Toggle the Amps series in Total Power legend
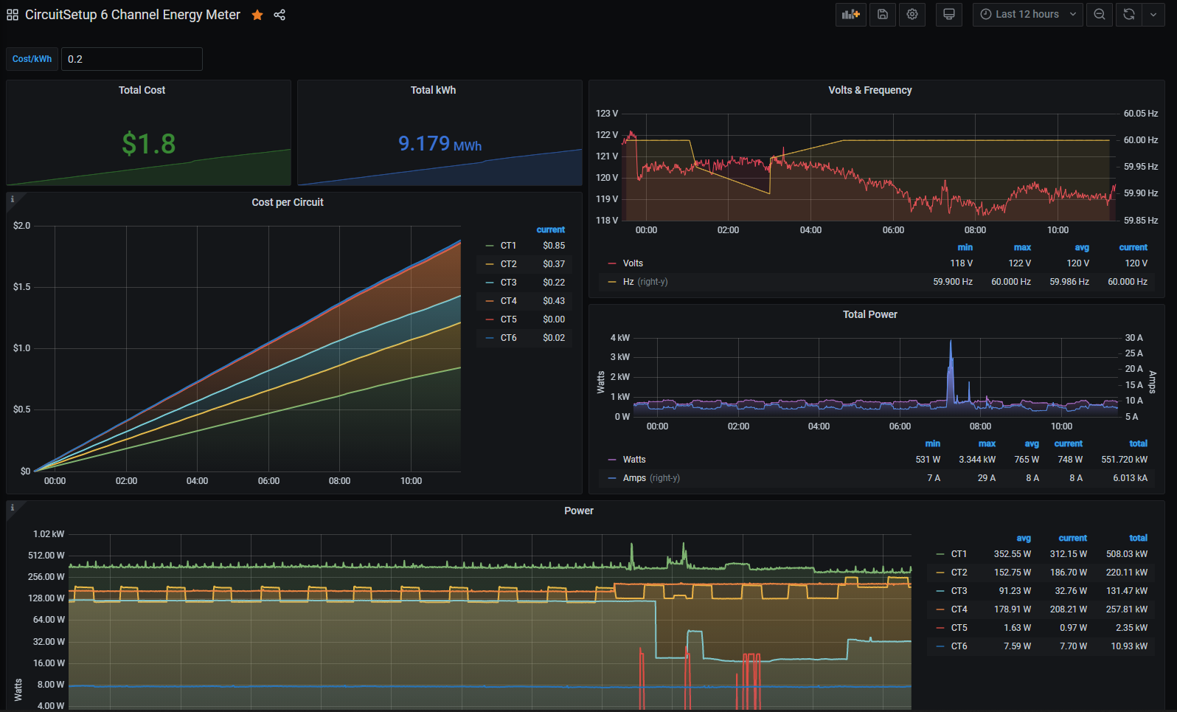 pyautogui.click(x=633, y=478)
